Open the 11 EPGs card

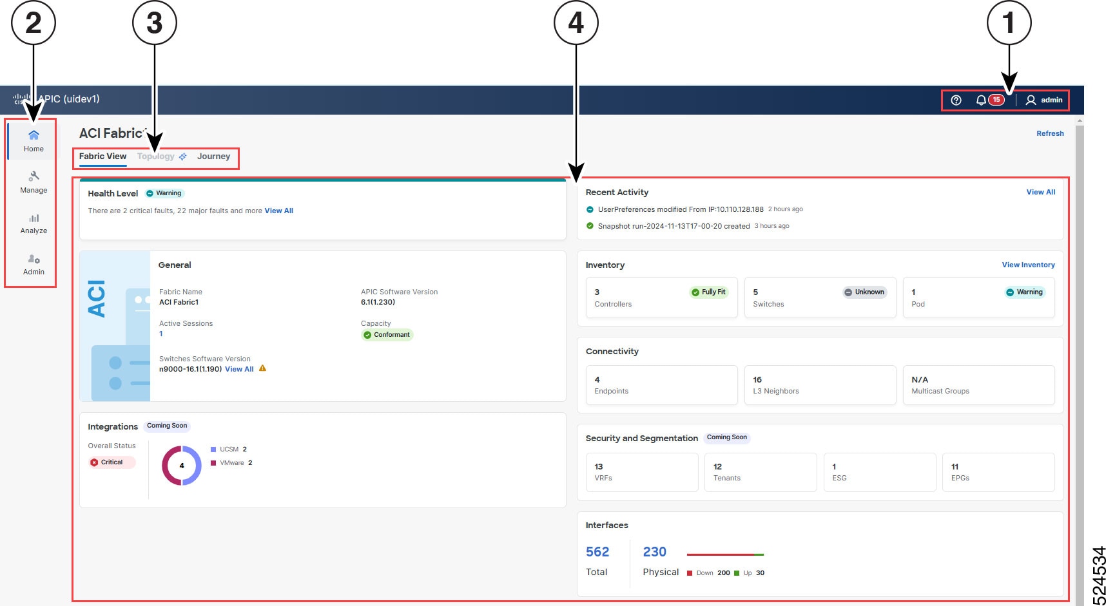coord(998,472)
